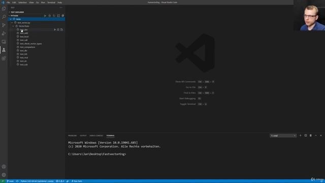Select the Test flask icon in activity bar
Screen dimensions: 325x183
point(4,50)
